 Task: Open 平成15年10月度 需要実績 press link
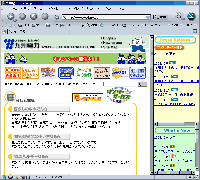pyautogui.click(x=173, y=95)
